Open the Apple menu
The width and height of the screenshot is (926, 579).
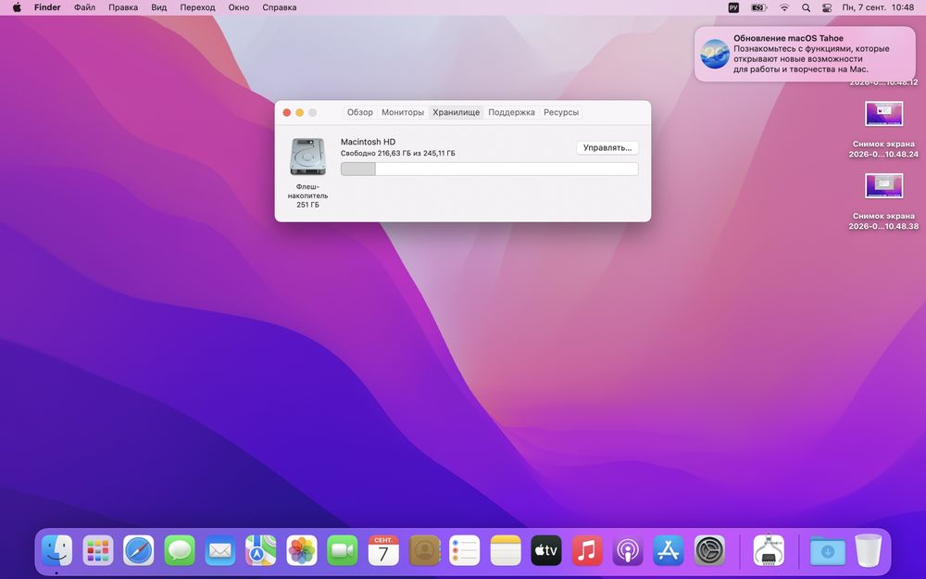tap(17, 7)
